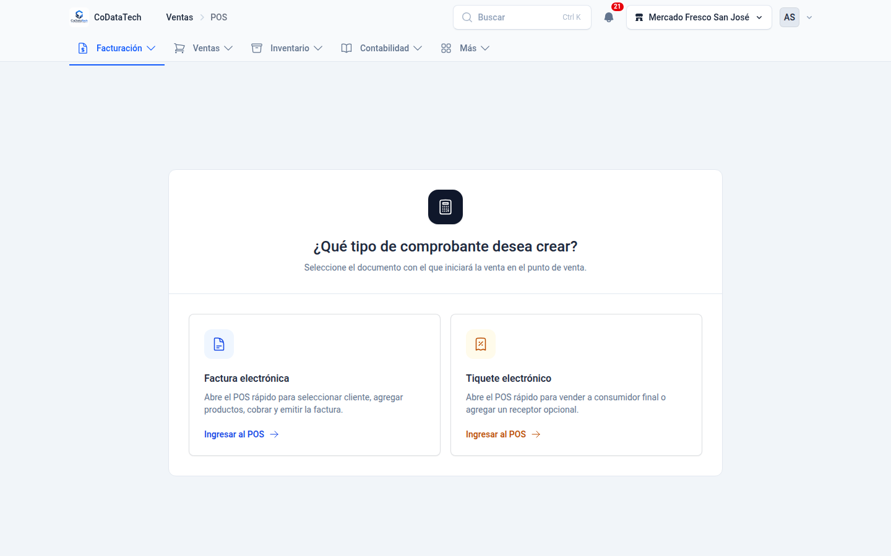This screenshot has width=891, height=556.
Task: Click the red 21 notification badge
Action: tap(617, 7)
